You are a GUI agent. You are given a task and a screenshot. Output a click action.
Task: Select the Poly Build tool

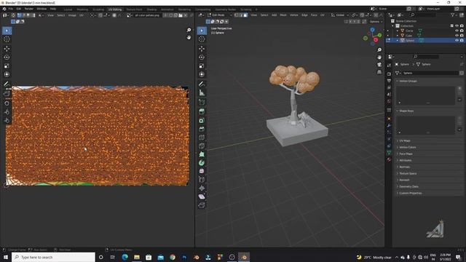(x=202, y=154)
